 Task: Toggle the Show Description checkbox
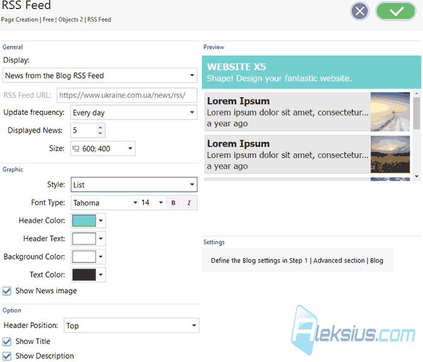coord(7,356)
